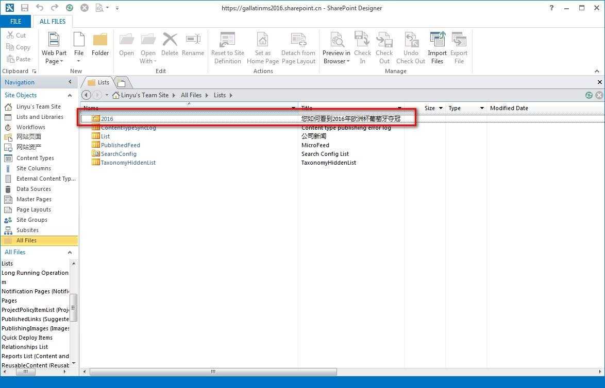Select the ALL FILES ribbon tab
The image size is (605, 388).
(53, 21)
